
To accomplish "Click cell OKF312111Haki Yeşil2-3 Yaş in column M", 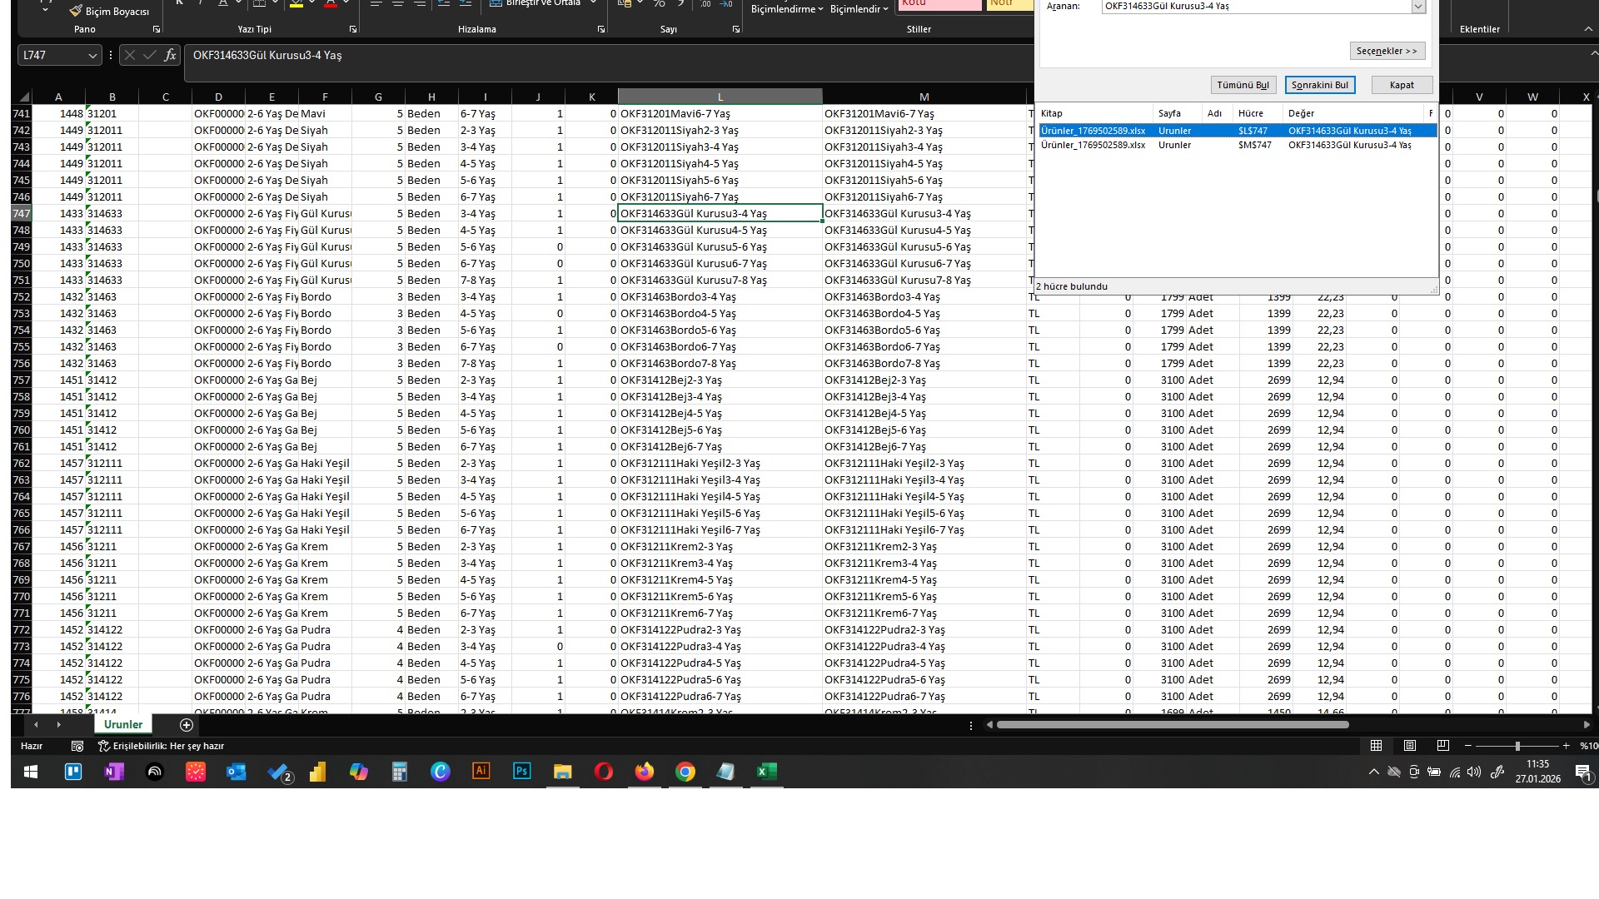I will point(924,463).
